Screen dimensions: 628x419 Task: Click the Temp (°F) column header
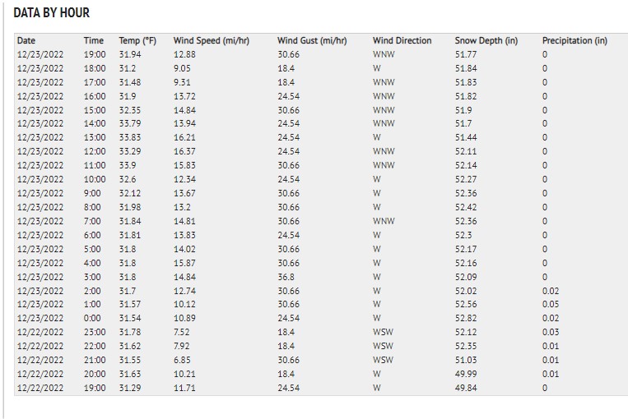[137, 41]
